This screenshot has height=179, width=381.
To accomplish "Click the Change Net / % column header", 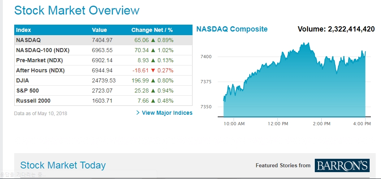I will (152, 30).
